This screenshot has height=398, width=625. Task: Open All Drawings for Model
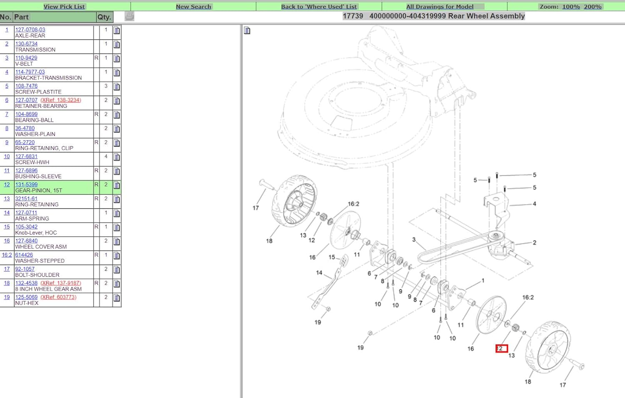440,7
